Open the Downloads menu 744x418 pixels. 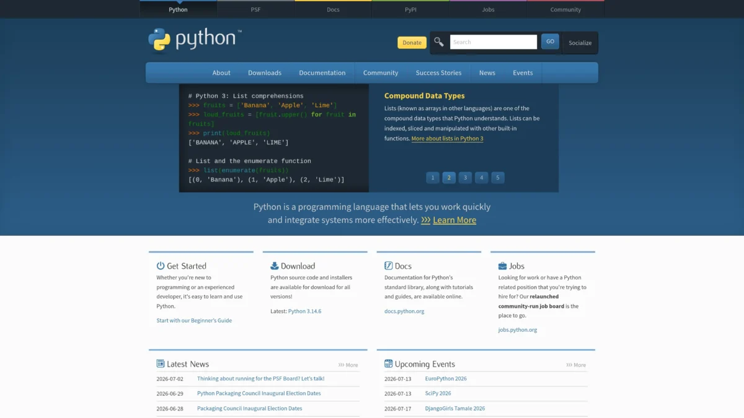[x=265, y=72]
